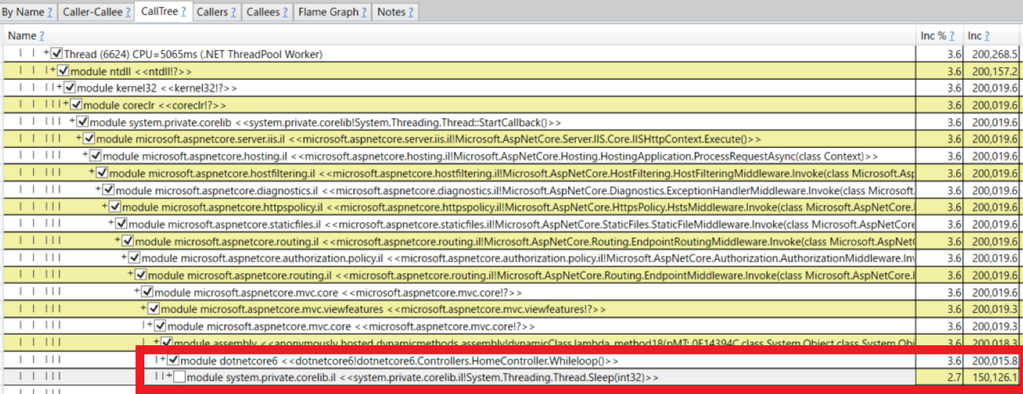This screenshot has height=394, width=1023.
Task: Click the Inc column header help link
Action: point(986,35)
